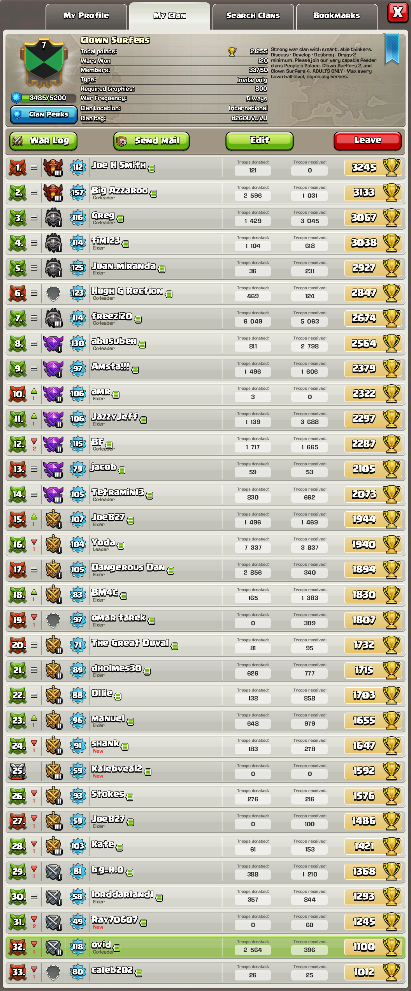This screenshot has height=991, width=411.
Task: Open the War Log
Action: click(43, 141)
